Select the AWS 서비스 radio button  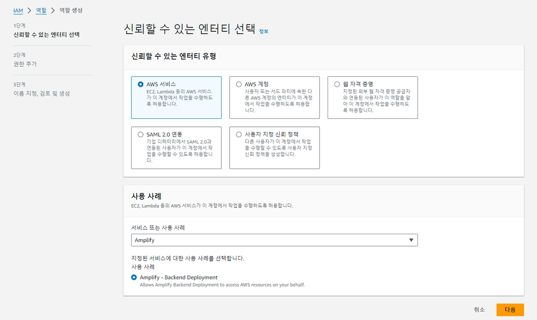point(141,84)
